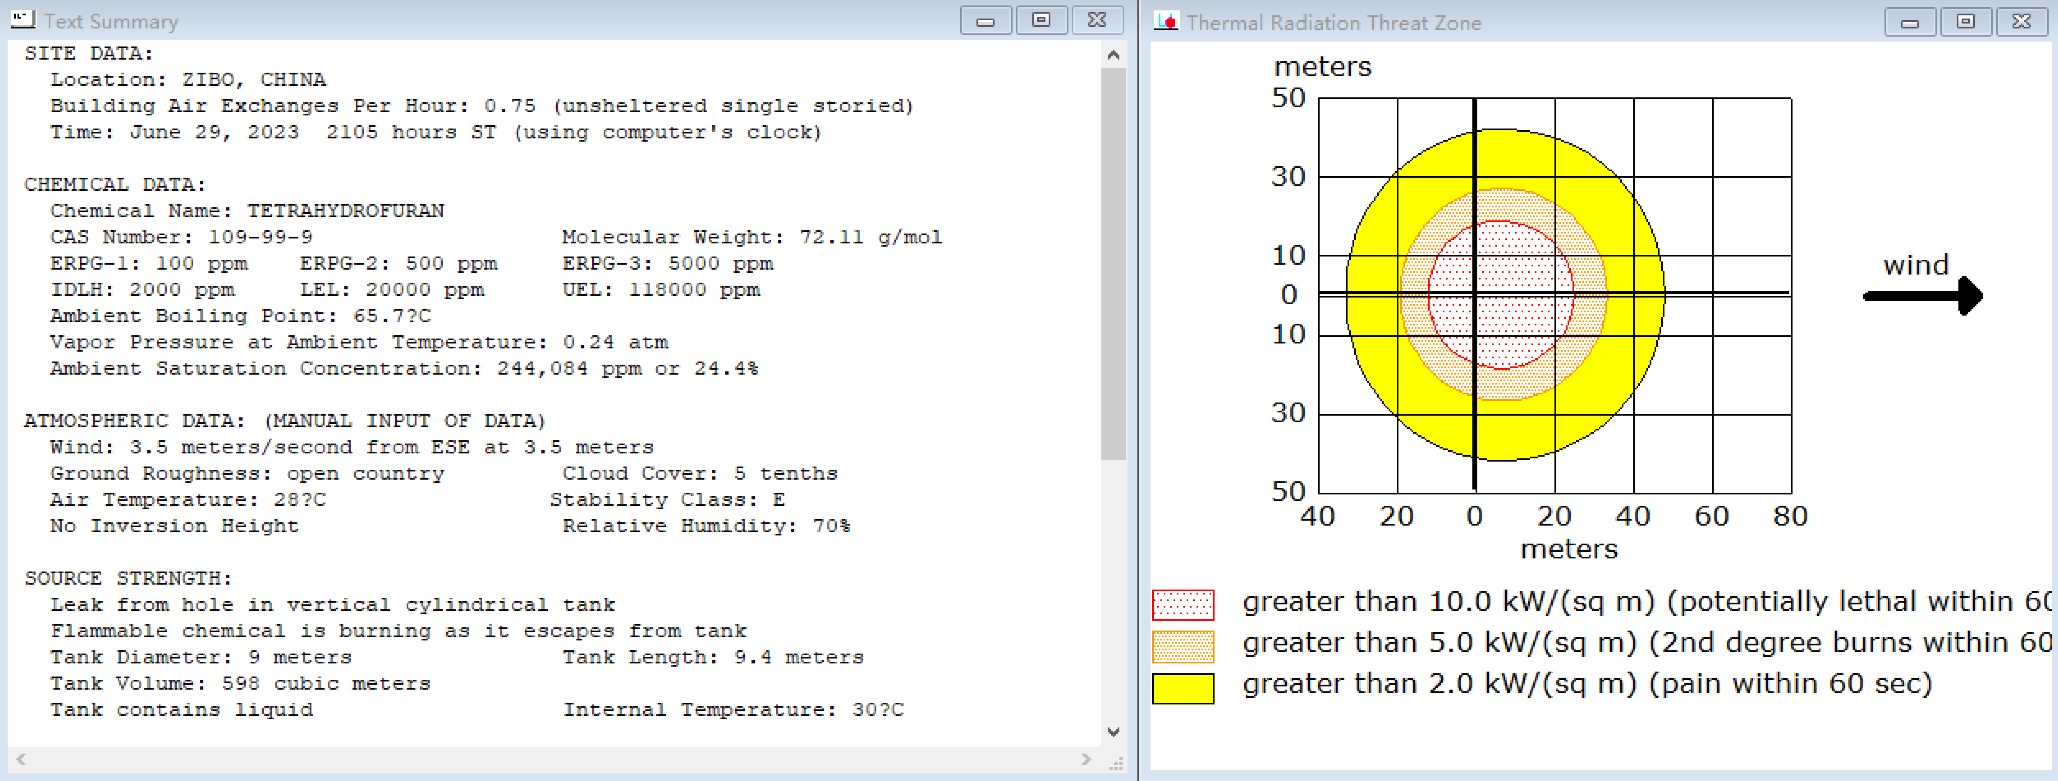
Task: Click the red dotted 10.0 kW legend swatch
Action: (1182, 604)
